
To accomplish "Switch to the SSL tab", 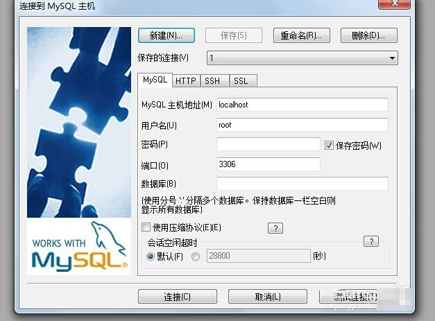I will 243,80.
